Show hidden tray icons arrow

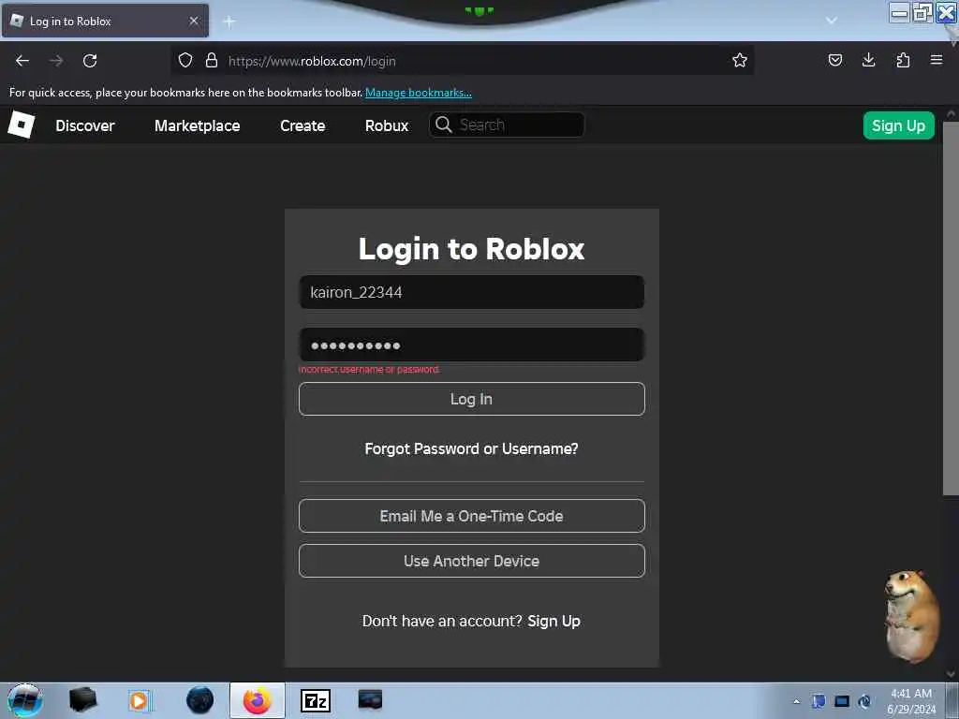pyautogui.click(x=796, y=701)
